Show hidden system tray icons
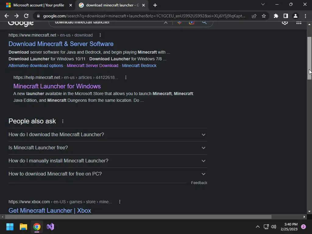 tap(258, 227)
